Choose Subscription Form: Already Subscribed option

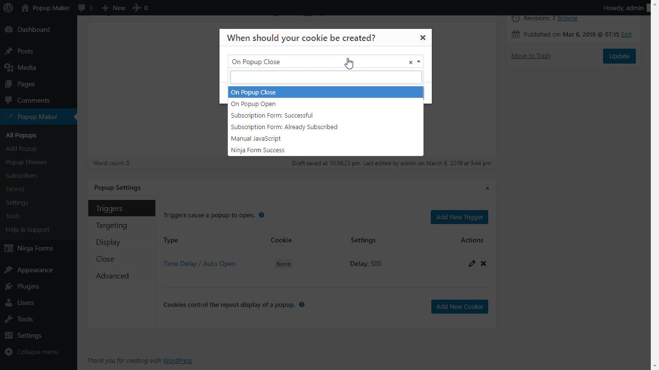[x=326, y=127]
